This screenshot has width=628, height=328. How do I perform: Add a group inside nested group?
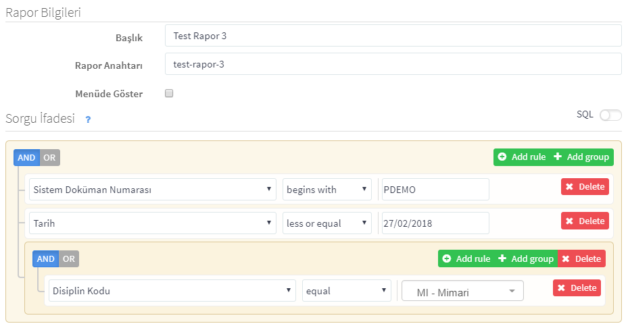pyautogui.click(x=526, y=258)
